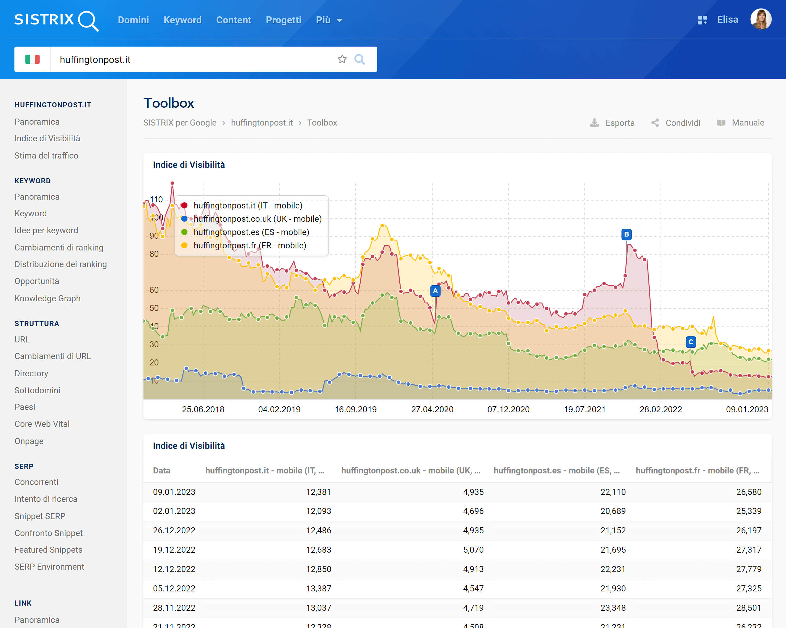Select the 09.01.2023 table row date

point(174,492)
